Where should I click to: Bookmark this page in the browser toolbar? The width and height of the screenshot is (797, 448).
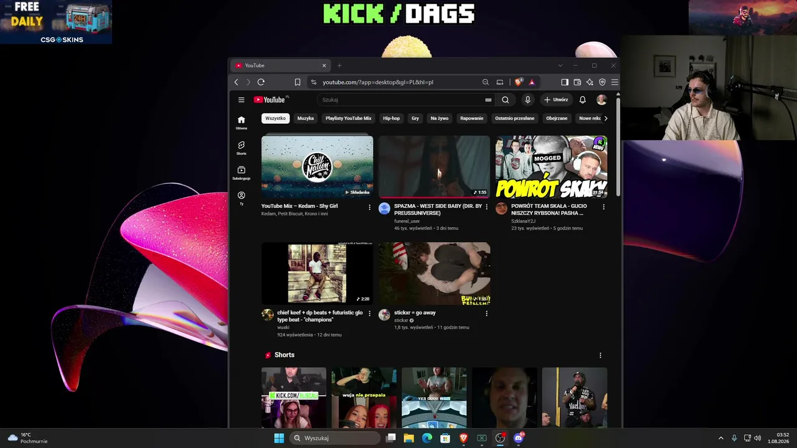point(298,82)
